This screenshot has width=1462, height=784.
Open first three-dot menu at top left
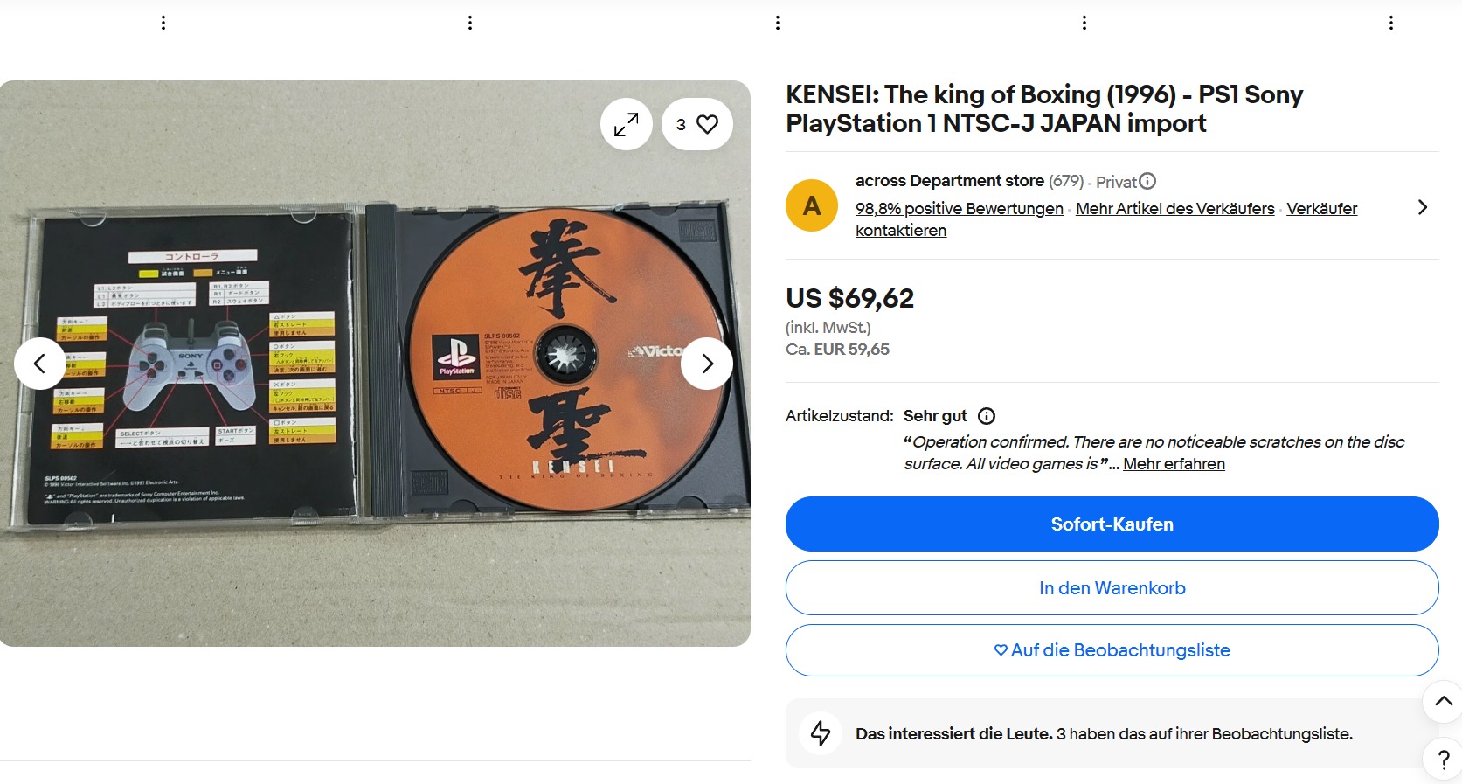click(163, 23)
